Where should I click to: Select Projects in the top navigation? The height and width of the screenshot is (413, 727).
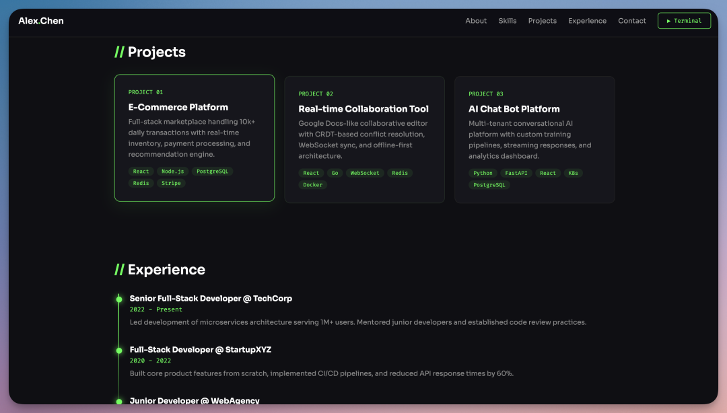pyautogui.click(x=542, y=21)
